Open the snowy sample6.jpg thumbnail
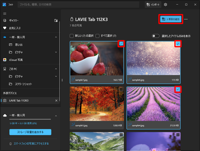200x151 pixels. [154, 58]
